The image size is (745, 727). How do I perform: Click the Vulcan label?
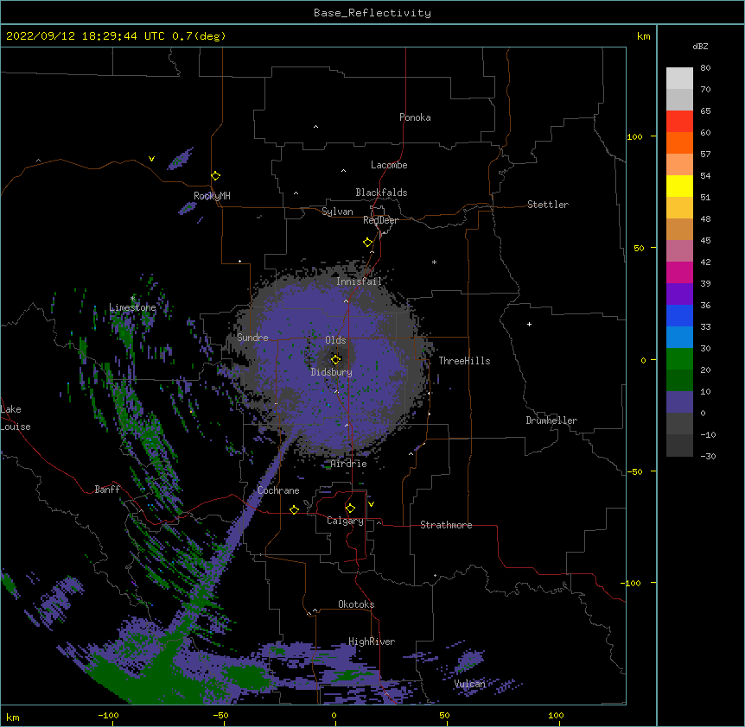pos(469,684)
